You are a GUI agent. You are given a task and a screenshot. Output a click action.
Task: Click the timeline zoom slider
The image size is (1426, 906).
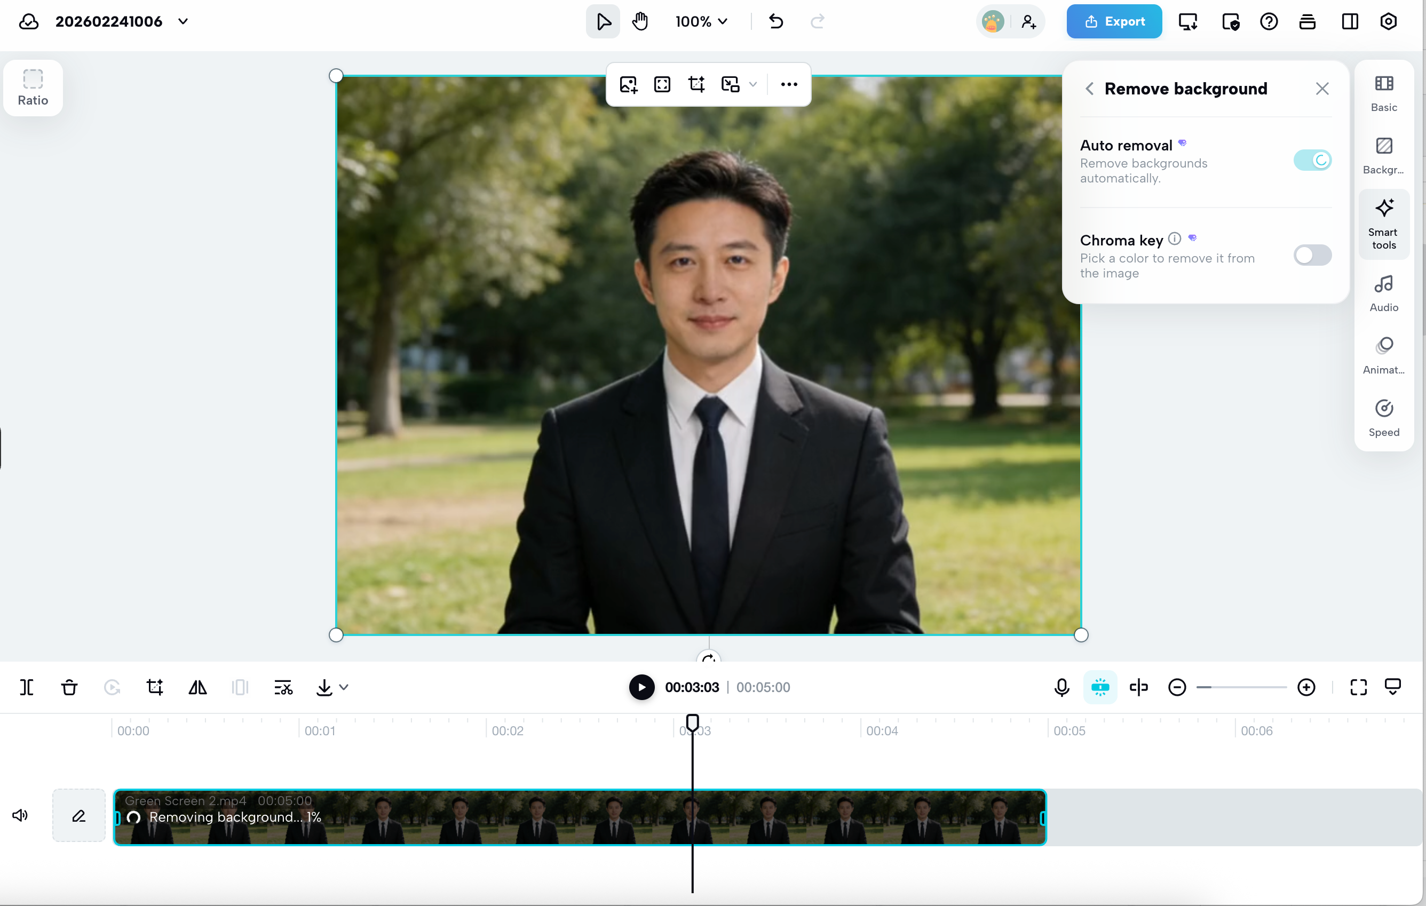coord(1241,687)
